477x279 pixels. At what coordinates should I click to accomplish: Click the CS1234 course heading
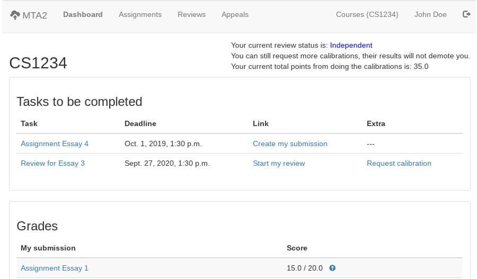pyautogui.click(x=38, y=63)
